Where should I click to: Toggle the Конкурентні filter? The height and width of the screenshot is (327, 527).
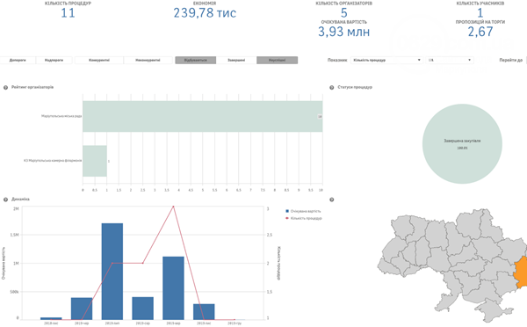pyautogui.click(x=99, y=61)
